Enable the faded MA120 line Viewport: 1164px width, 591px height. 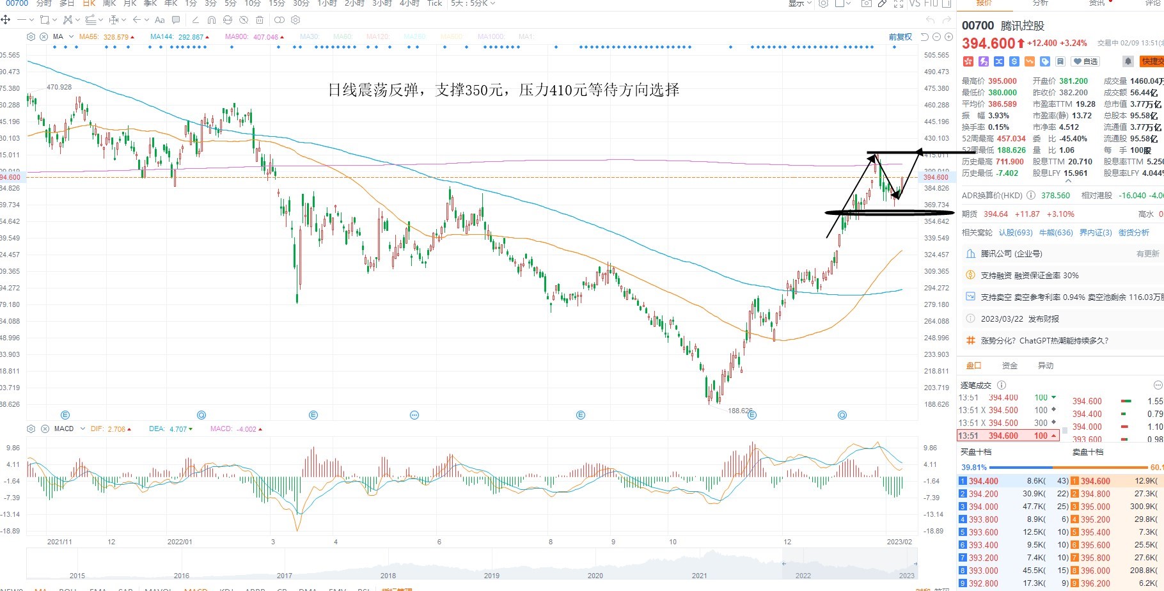click(x=378, y=37)
